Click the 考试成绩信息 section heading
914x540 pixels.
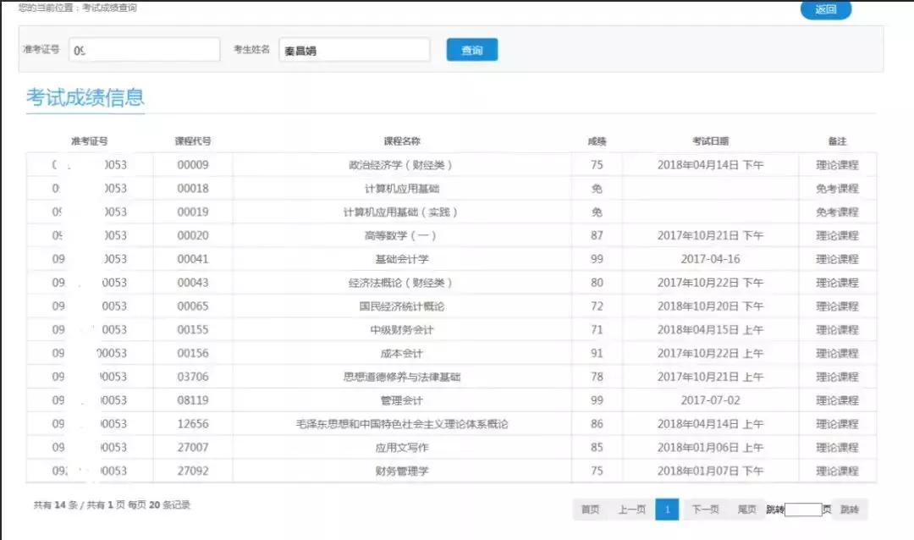click(x=84, y=97)
